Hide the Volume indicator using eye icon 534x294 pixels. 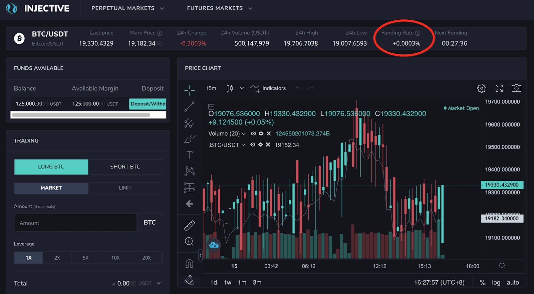(253, 134)
